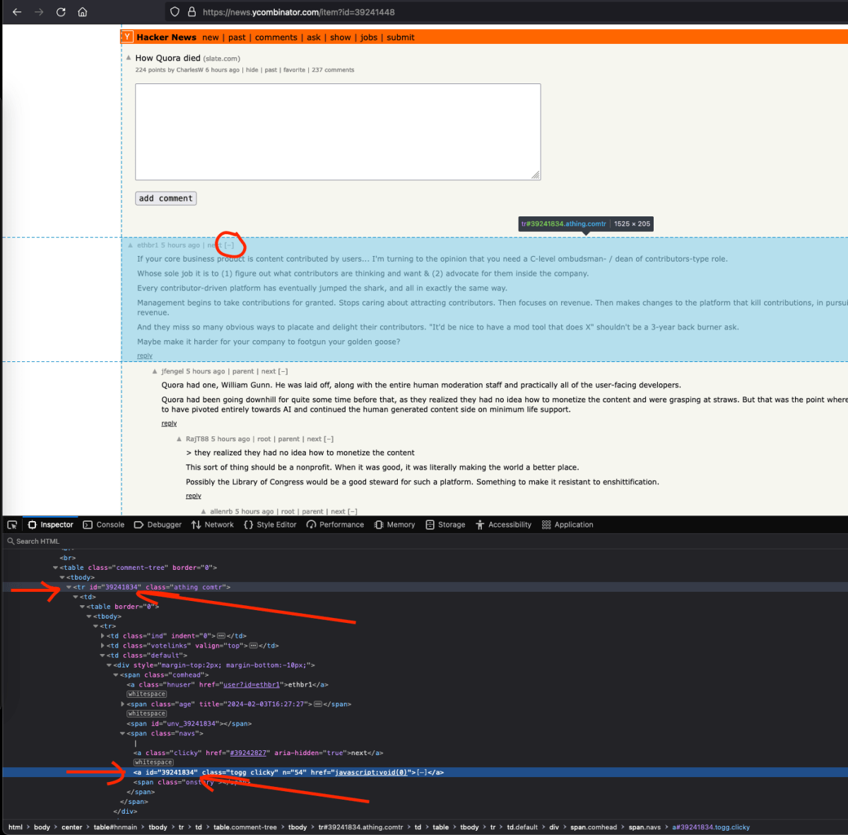Open the Storage tab
Viewport: 848px width, 835px height.
coord(445,525)
